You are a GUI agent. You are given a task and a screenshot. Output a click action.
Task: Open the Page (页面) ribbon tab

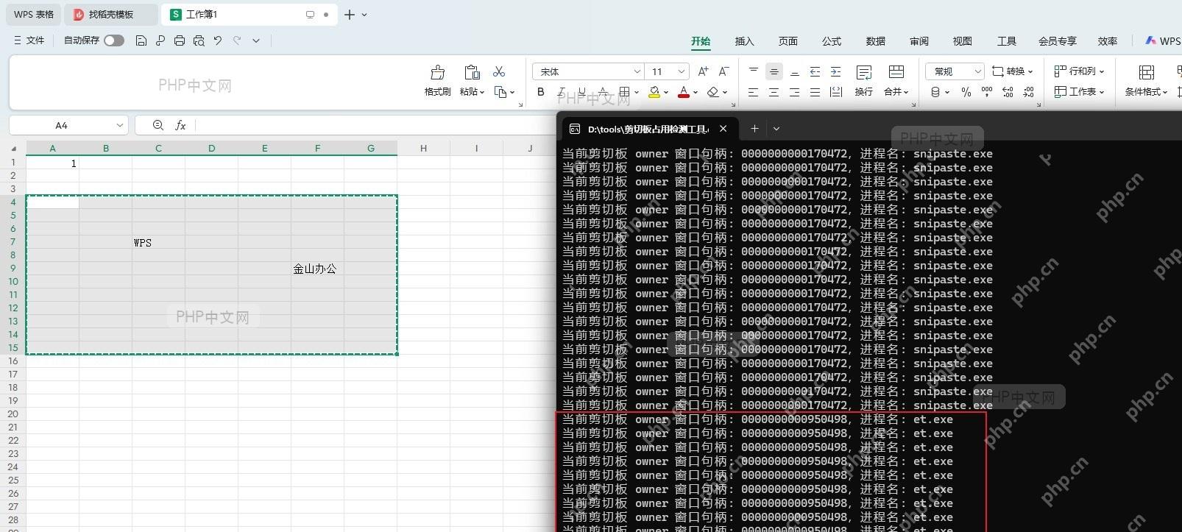(788, 41)
